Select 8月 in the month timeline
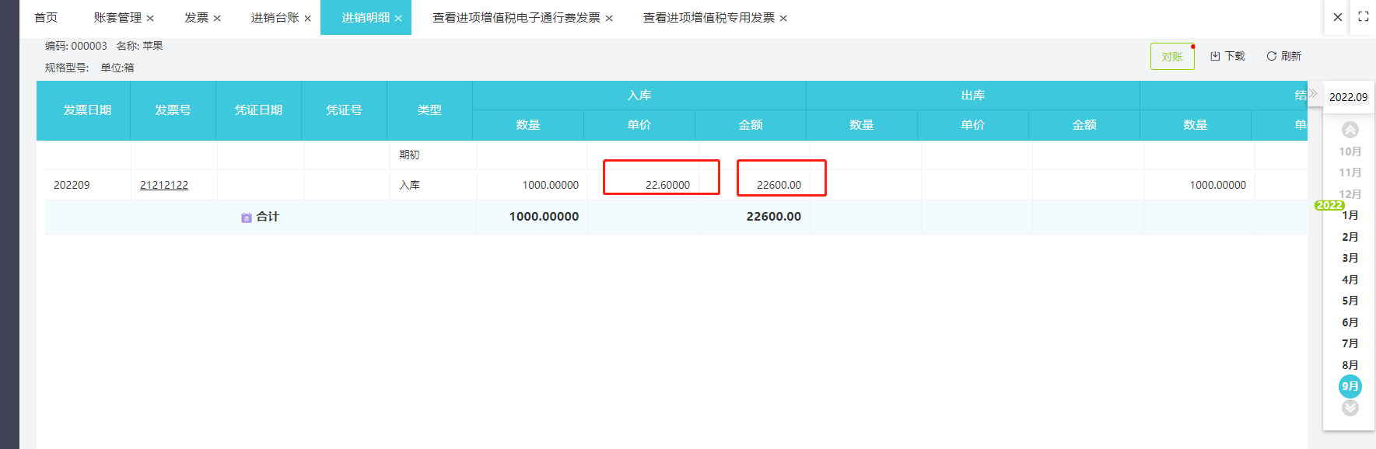 [x=1350, y=365]
